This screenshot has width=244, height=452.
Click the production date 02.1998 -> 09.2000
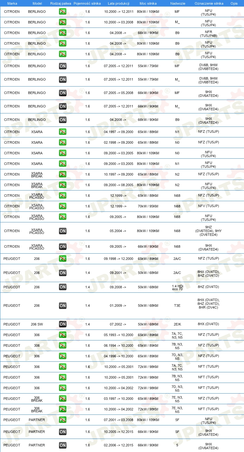119,142
